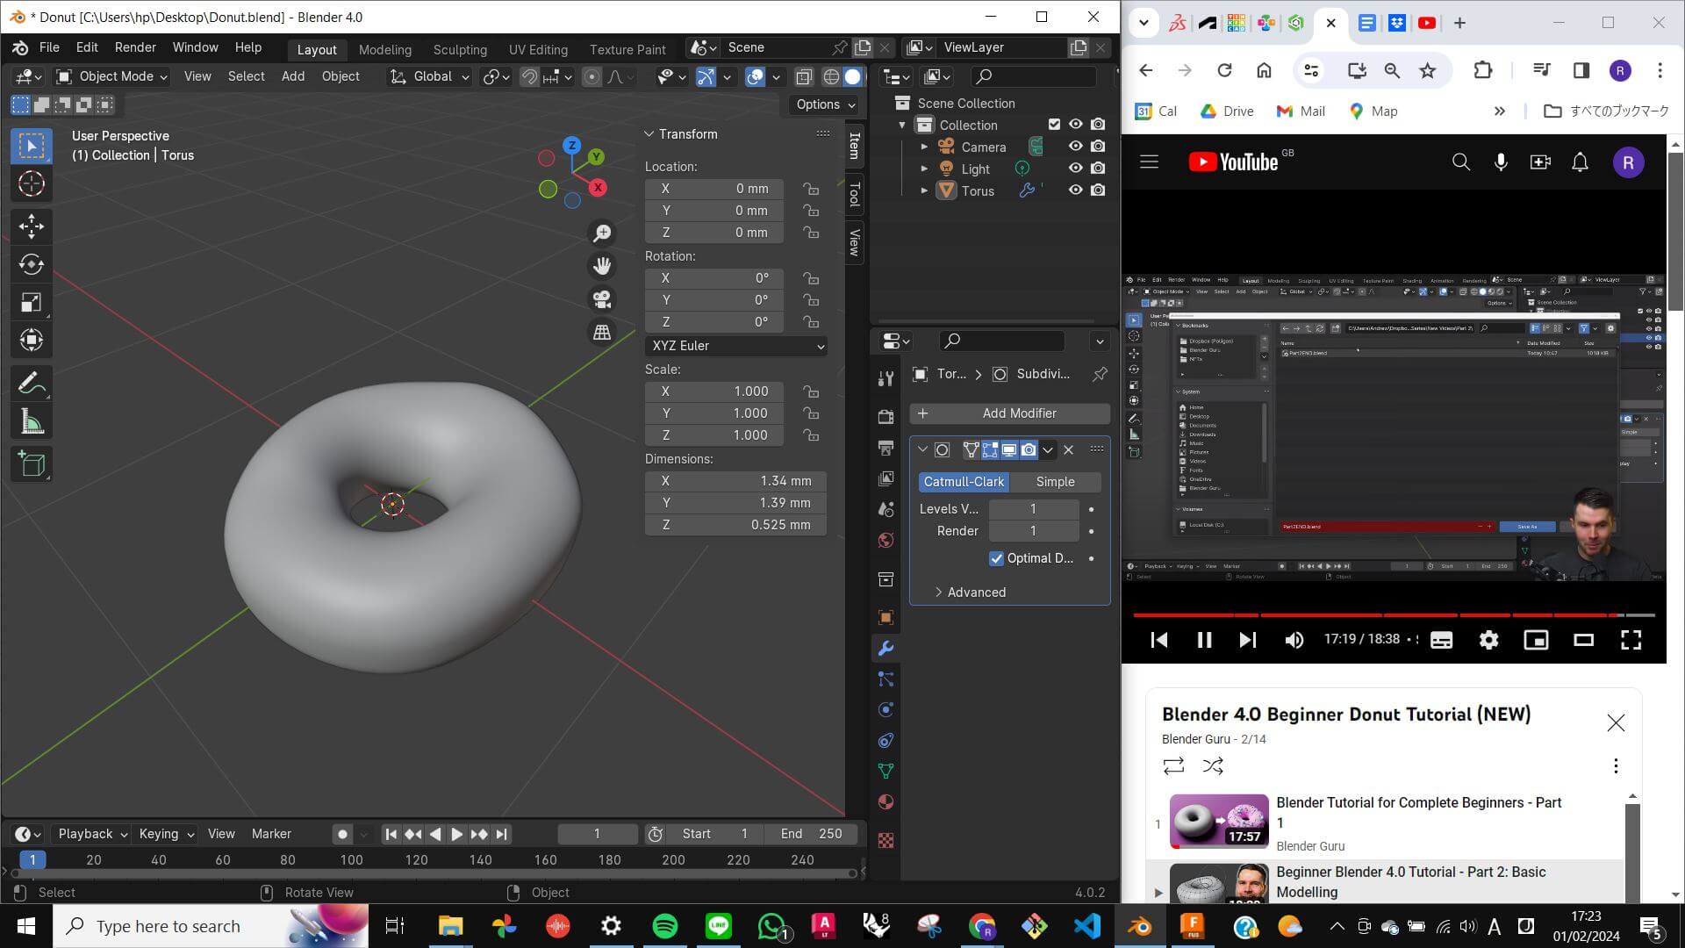Image resolution: width=1685 pixels, height=948 pixels.
Task: Switch to the Modeling workspace tab
Action: pos(384,50)
